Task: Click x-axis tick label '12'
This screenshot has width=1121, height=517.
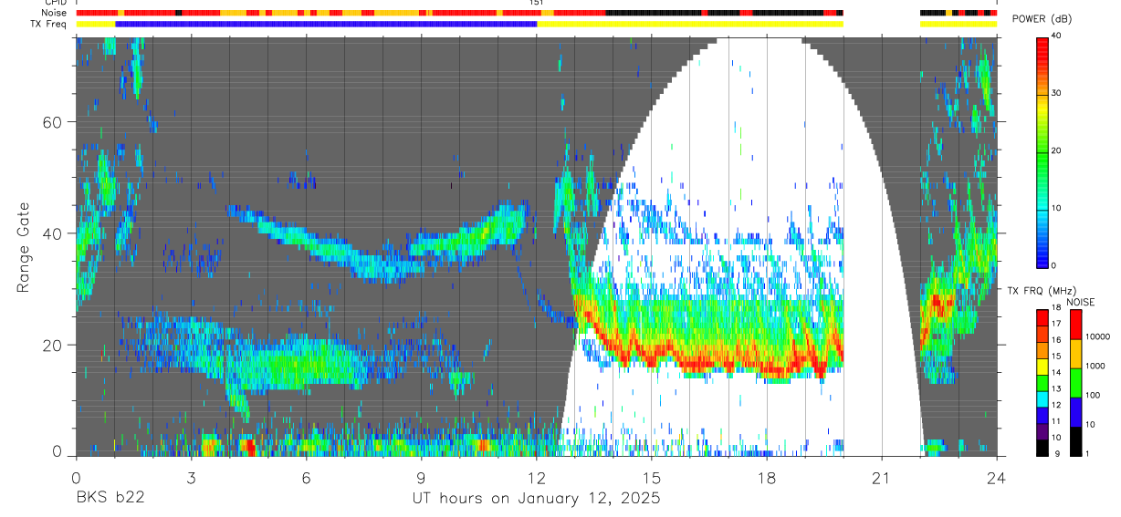Action: [x=537, y=477]
